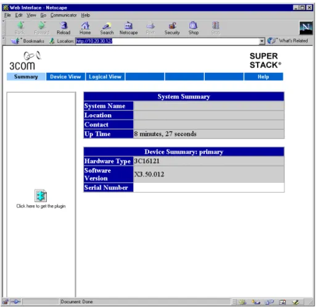The image size is (317, 307).
Task: Click the Hardware Type value 3C16121
Action: (147, 161)
